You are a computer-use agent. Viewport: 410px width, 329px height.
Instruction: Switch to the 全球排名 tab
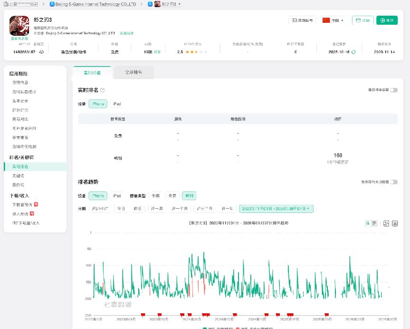point(133,72)
